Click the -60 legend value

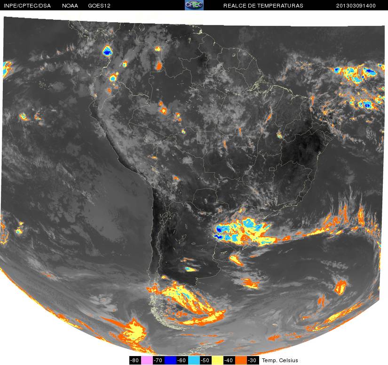(x=182, y=360)
